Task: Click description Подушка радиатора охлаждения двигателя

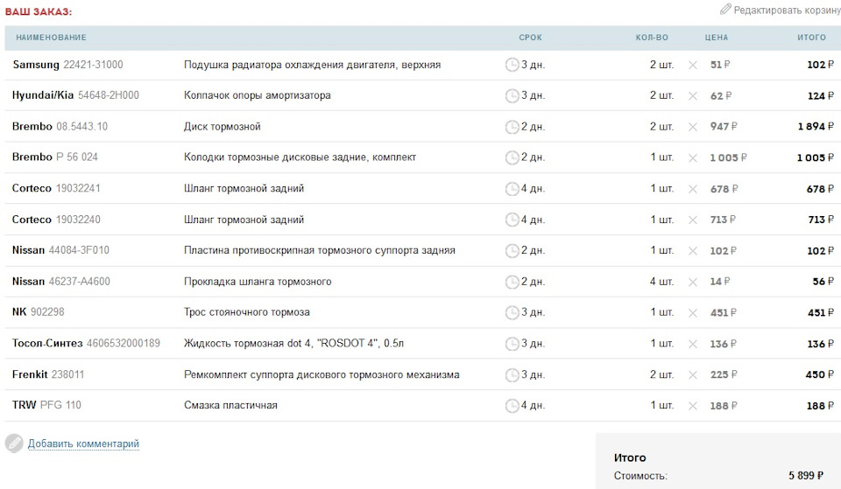Action: [312, 65]
